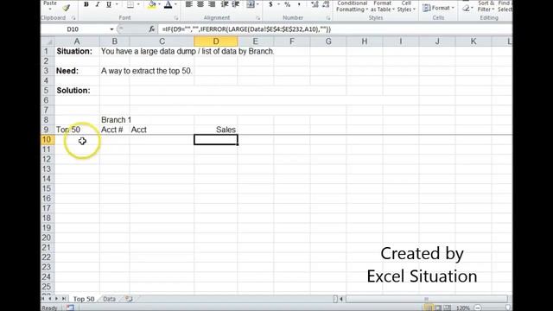Toggle bold formatting
This screenshot has width=553, height=311.
pos(86,4)
